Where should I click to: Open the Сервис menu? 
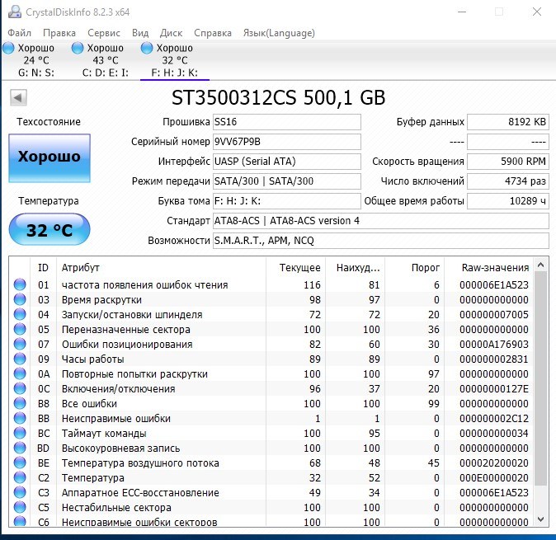[104, 33]
